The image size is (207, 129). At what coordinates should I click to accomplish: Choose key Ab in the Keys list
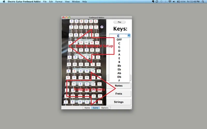tap(119, 73)
